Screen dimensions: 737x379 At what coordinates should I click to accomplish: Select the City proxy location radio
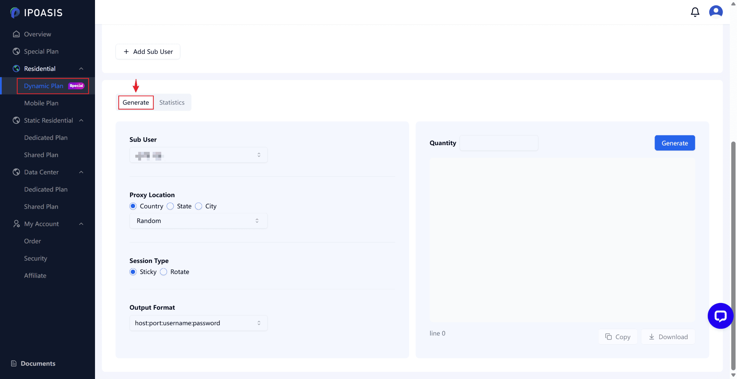click(x=199, y=206)
